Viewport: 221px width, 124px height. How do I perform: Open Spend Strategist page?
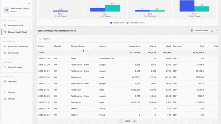point(15,67)
